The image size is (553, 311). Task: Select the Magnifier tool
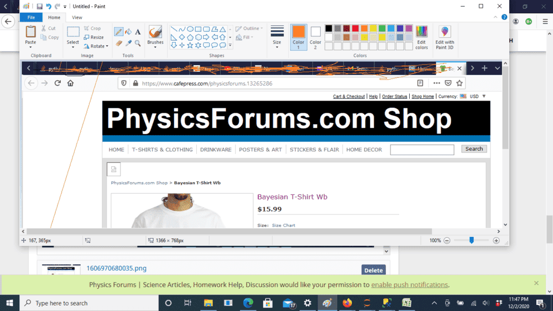tap(138, 43)
